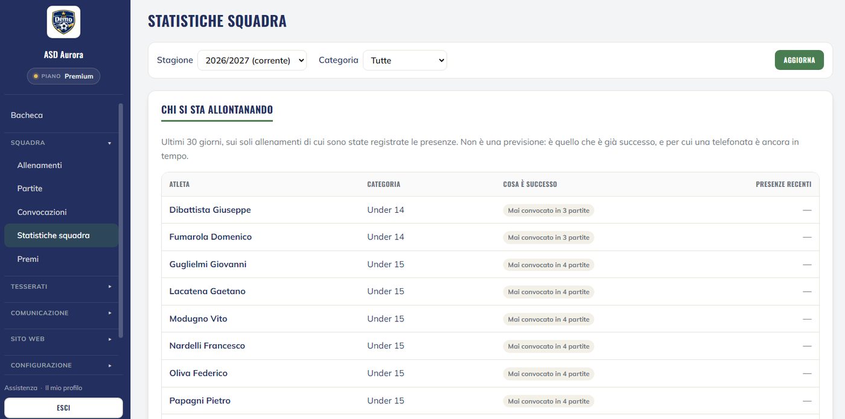Click Dibattista Giuseppe's Mai convocato badge
This screenshot has width=845, height=419.
click(x=549, y=210)
